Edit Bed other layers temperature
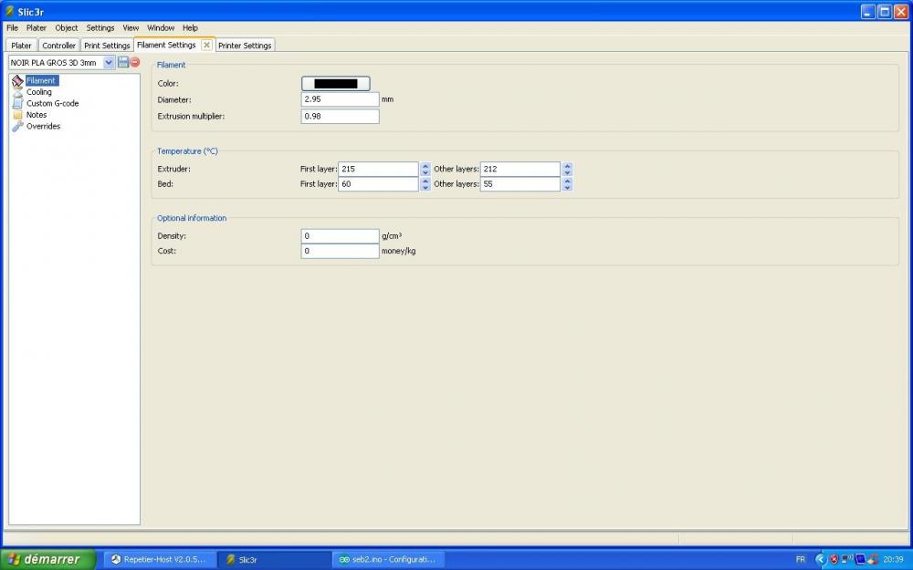The width and height of the screenshot is (913, 570). tap(520, 184)
